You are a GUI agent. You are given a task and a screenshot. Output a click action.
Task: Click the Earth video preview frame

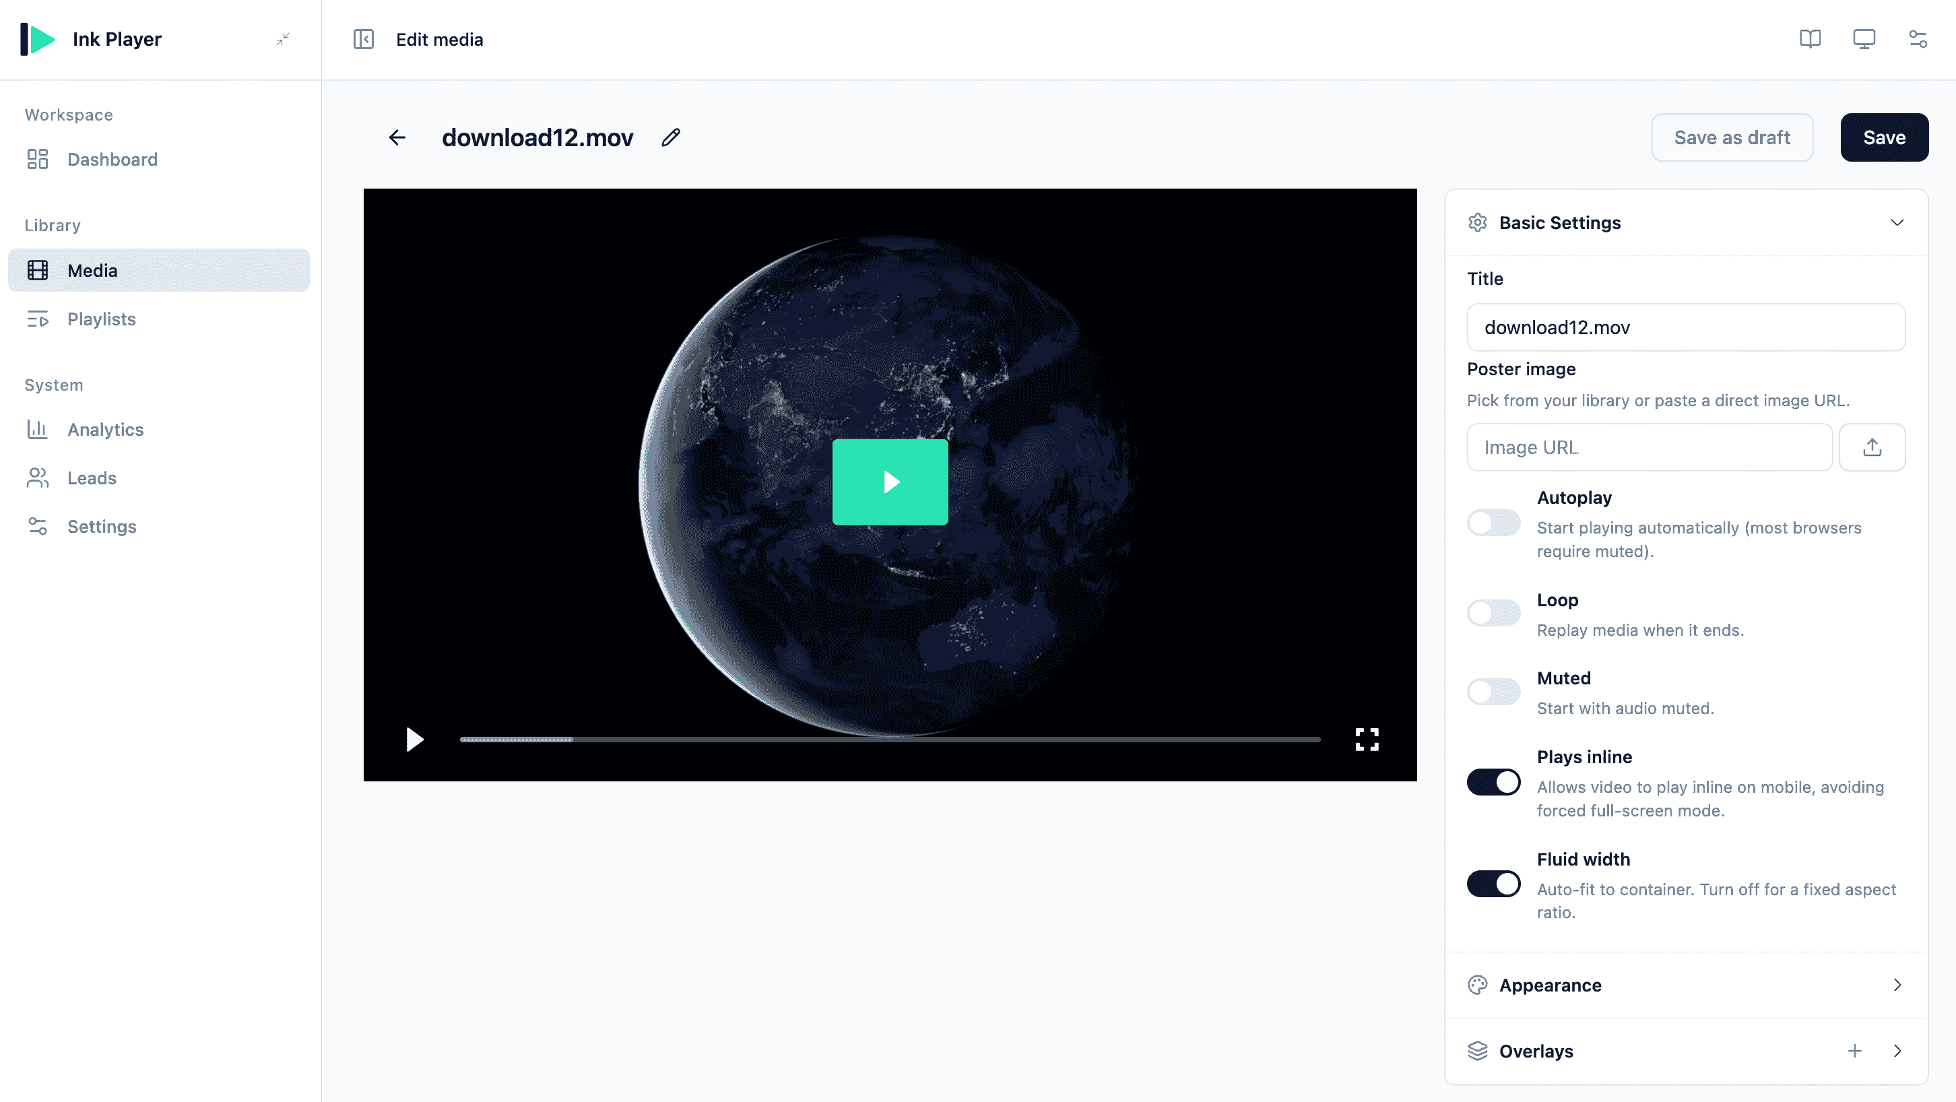pos(890,484)
